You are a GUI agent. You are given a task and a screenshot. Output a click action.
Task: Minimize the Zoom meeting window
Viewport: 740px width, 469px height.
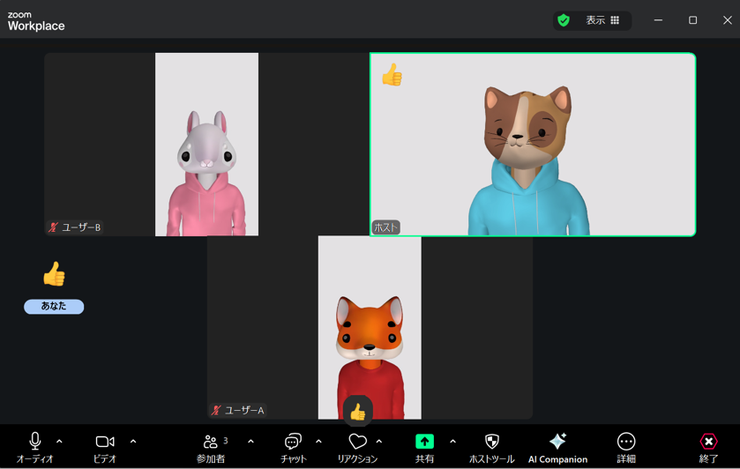pyautogui.click(x=658, y=20)
